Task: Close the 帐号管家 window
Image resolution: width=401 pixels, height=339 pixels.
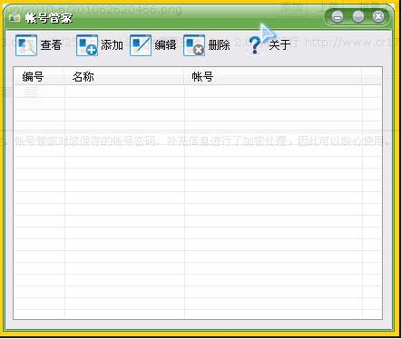Action: click(x=378, y=16)
